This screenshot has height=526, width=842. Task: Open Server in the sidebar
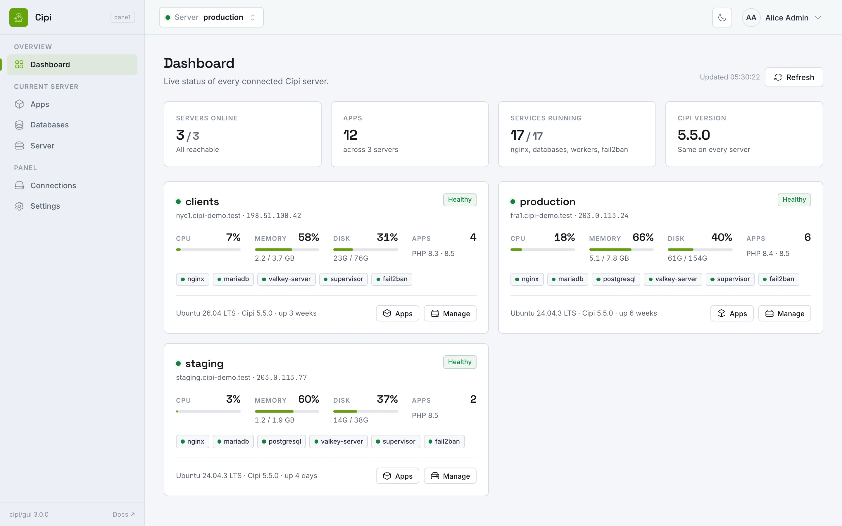(x=72, y=146)
